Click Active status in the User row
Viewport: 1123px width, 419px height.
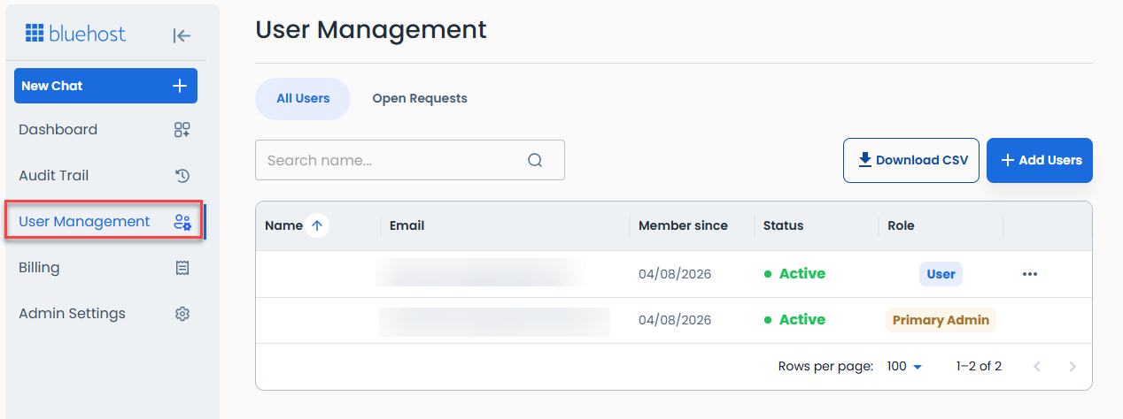click(794, 274)
